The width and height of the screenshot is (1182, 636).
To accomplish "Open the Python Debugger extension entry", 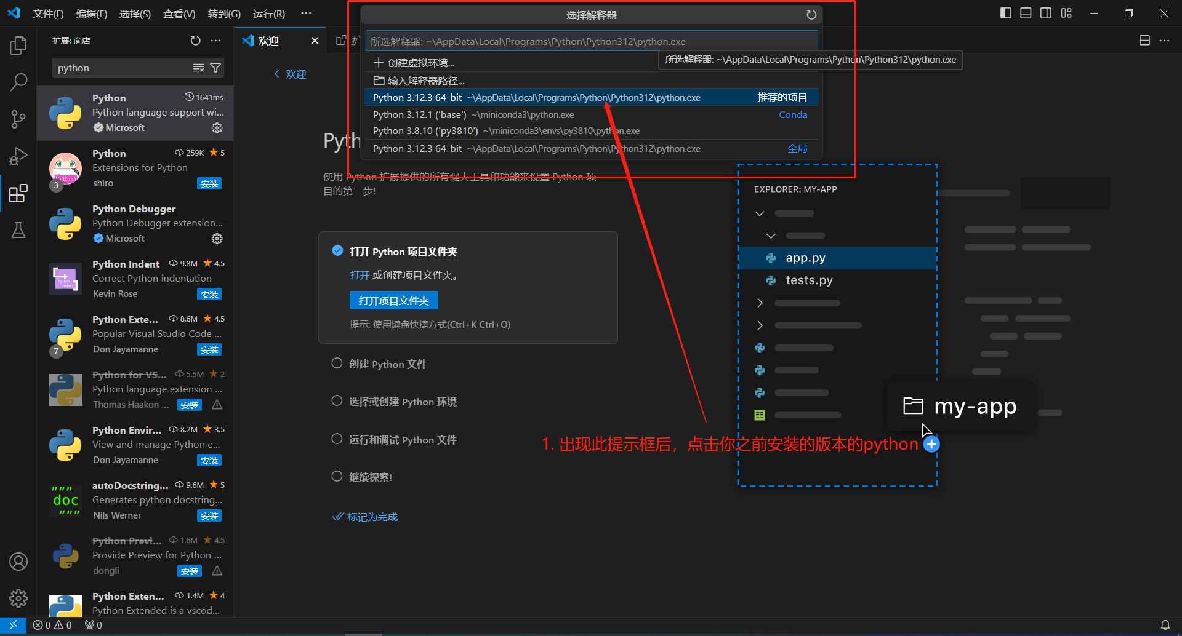I will [135, 224].
